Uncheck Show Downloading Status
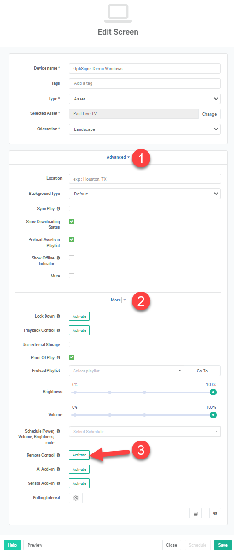Viewport: 234px width, 553px height. (72, 221)
